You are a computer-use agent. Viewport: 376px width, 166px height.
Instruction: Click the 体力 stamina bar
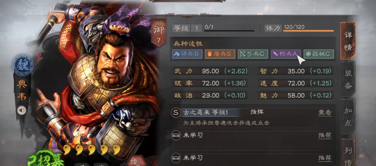(x=308, y=31)
